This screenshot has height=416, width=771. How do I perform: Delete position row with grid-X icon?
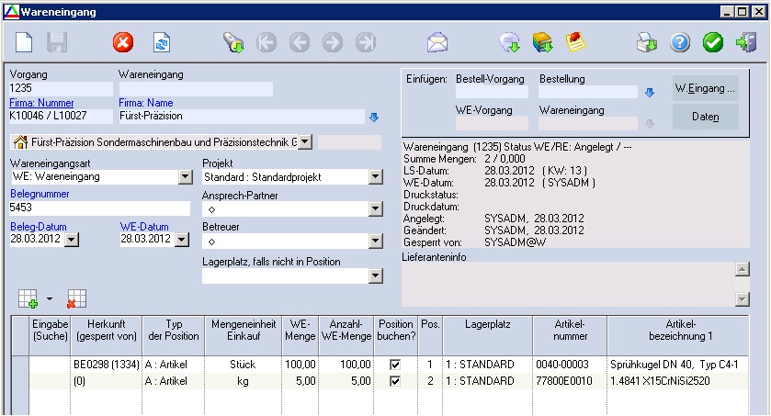tap(76, 298)
